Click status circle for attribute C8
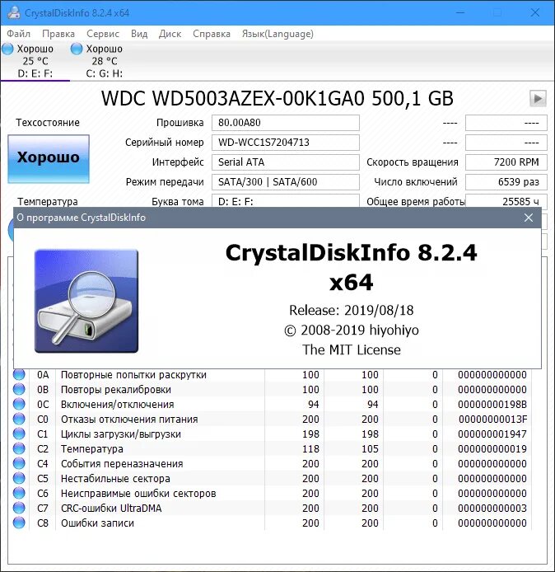Viewport: 555px width, 572px height. [x=19, y=523]
